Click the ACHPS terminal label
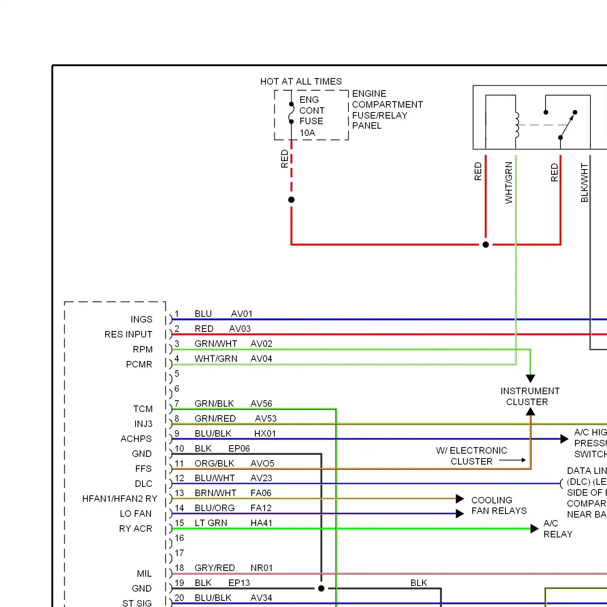The width and height of the screenshot is (607, 607). pos(136,439)
